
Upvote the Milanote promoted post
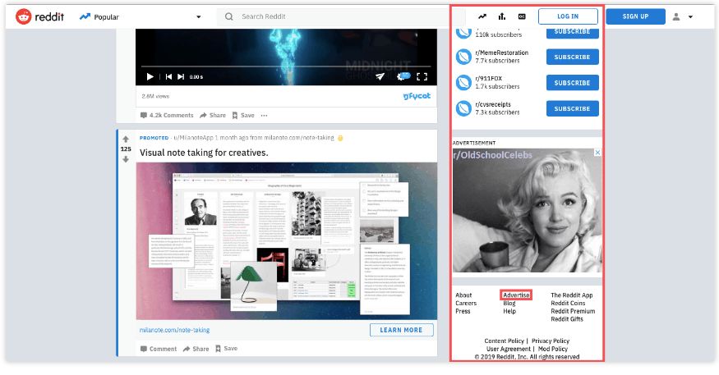click(126, 139)
